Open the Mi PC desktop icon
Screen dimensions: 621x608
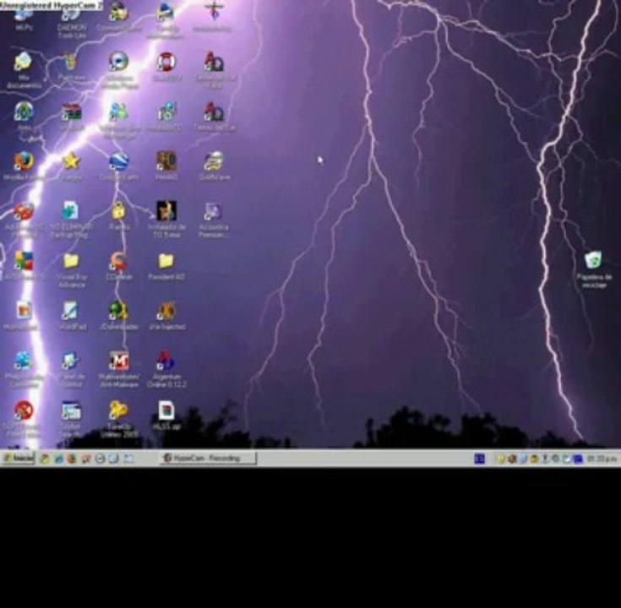[x=24, y=18]
